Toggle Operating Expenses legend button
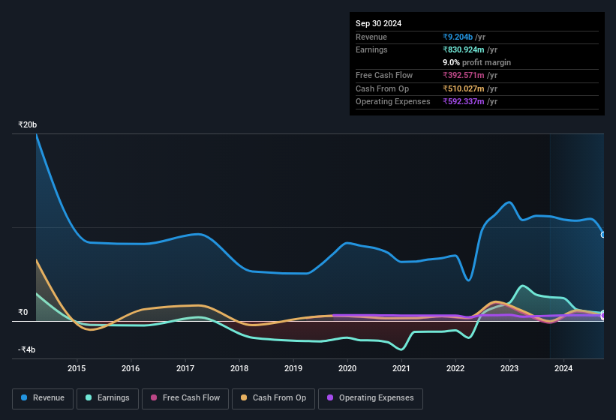The width and height of the screenshot is (616, 420). (371, 398)
